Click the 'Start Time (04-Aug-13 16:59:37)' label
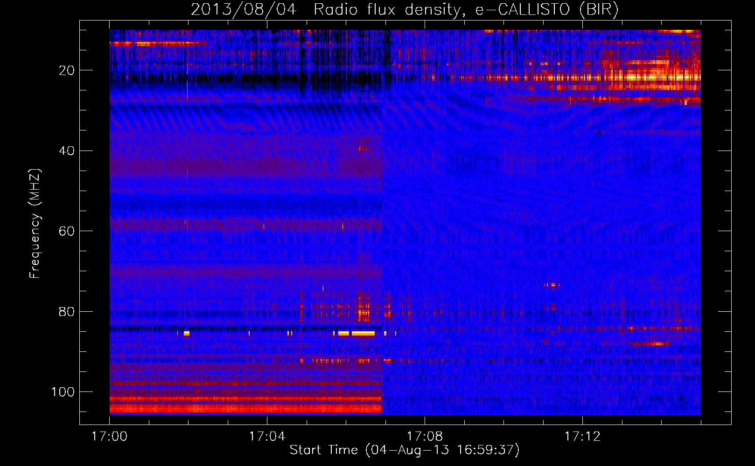Screen dimensions: 755x466 pos(405,450)
